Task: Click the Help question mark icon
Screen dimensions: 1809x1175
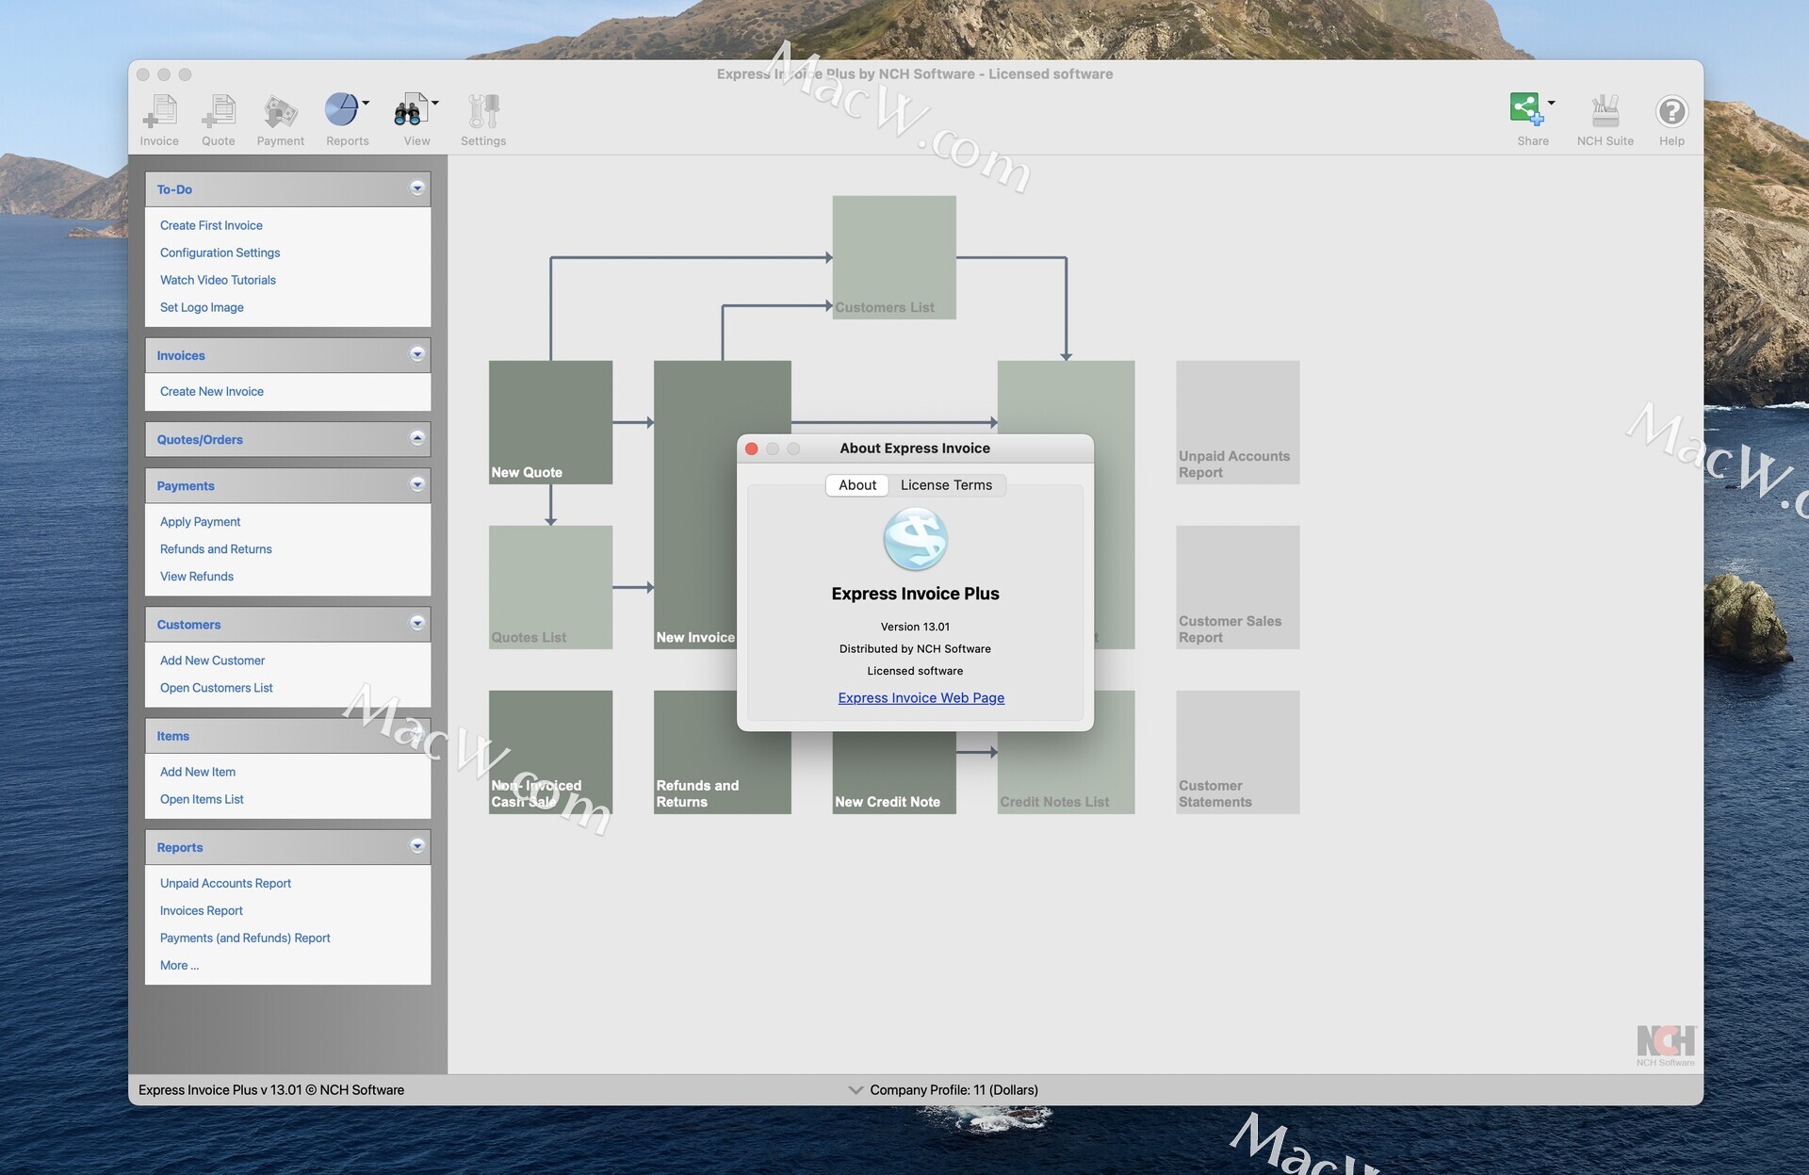Action: pos(1671,112)
